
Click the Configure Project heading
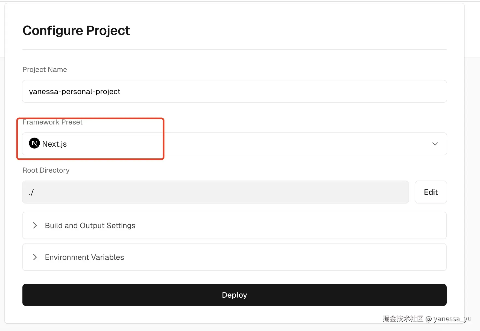[x=76, y=30]
